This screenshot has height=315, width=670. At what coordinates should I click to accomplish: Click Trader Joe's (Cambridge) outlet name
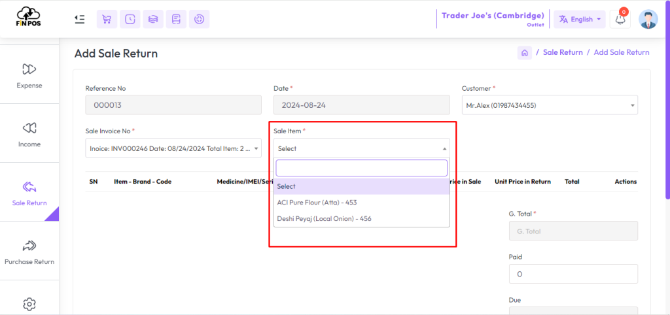[493, 16]
